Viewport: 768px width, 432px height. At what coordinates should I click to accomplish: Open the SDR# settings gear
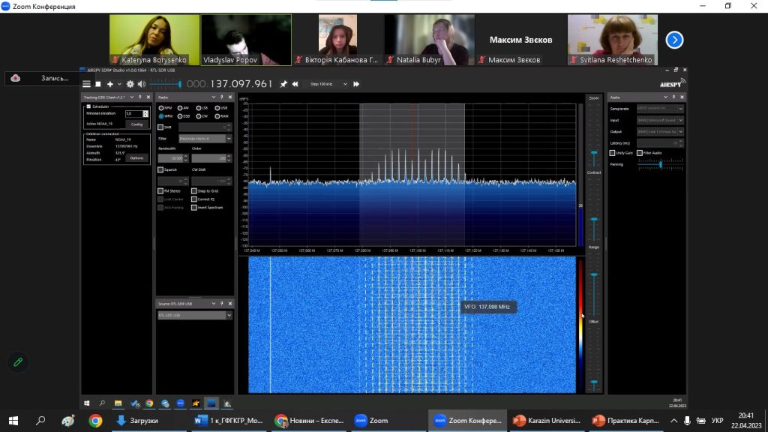(130, 84)
